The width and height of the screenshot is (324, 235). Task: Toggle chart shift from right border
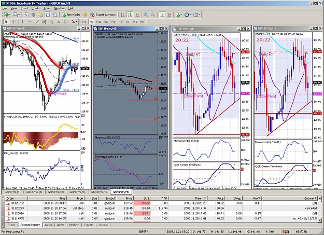pos(169,15)
